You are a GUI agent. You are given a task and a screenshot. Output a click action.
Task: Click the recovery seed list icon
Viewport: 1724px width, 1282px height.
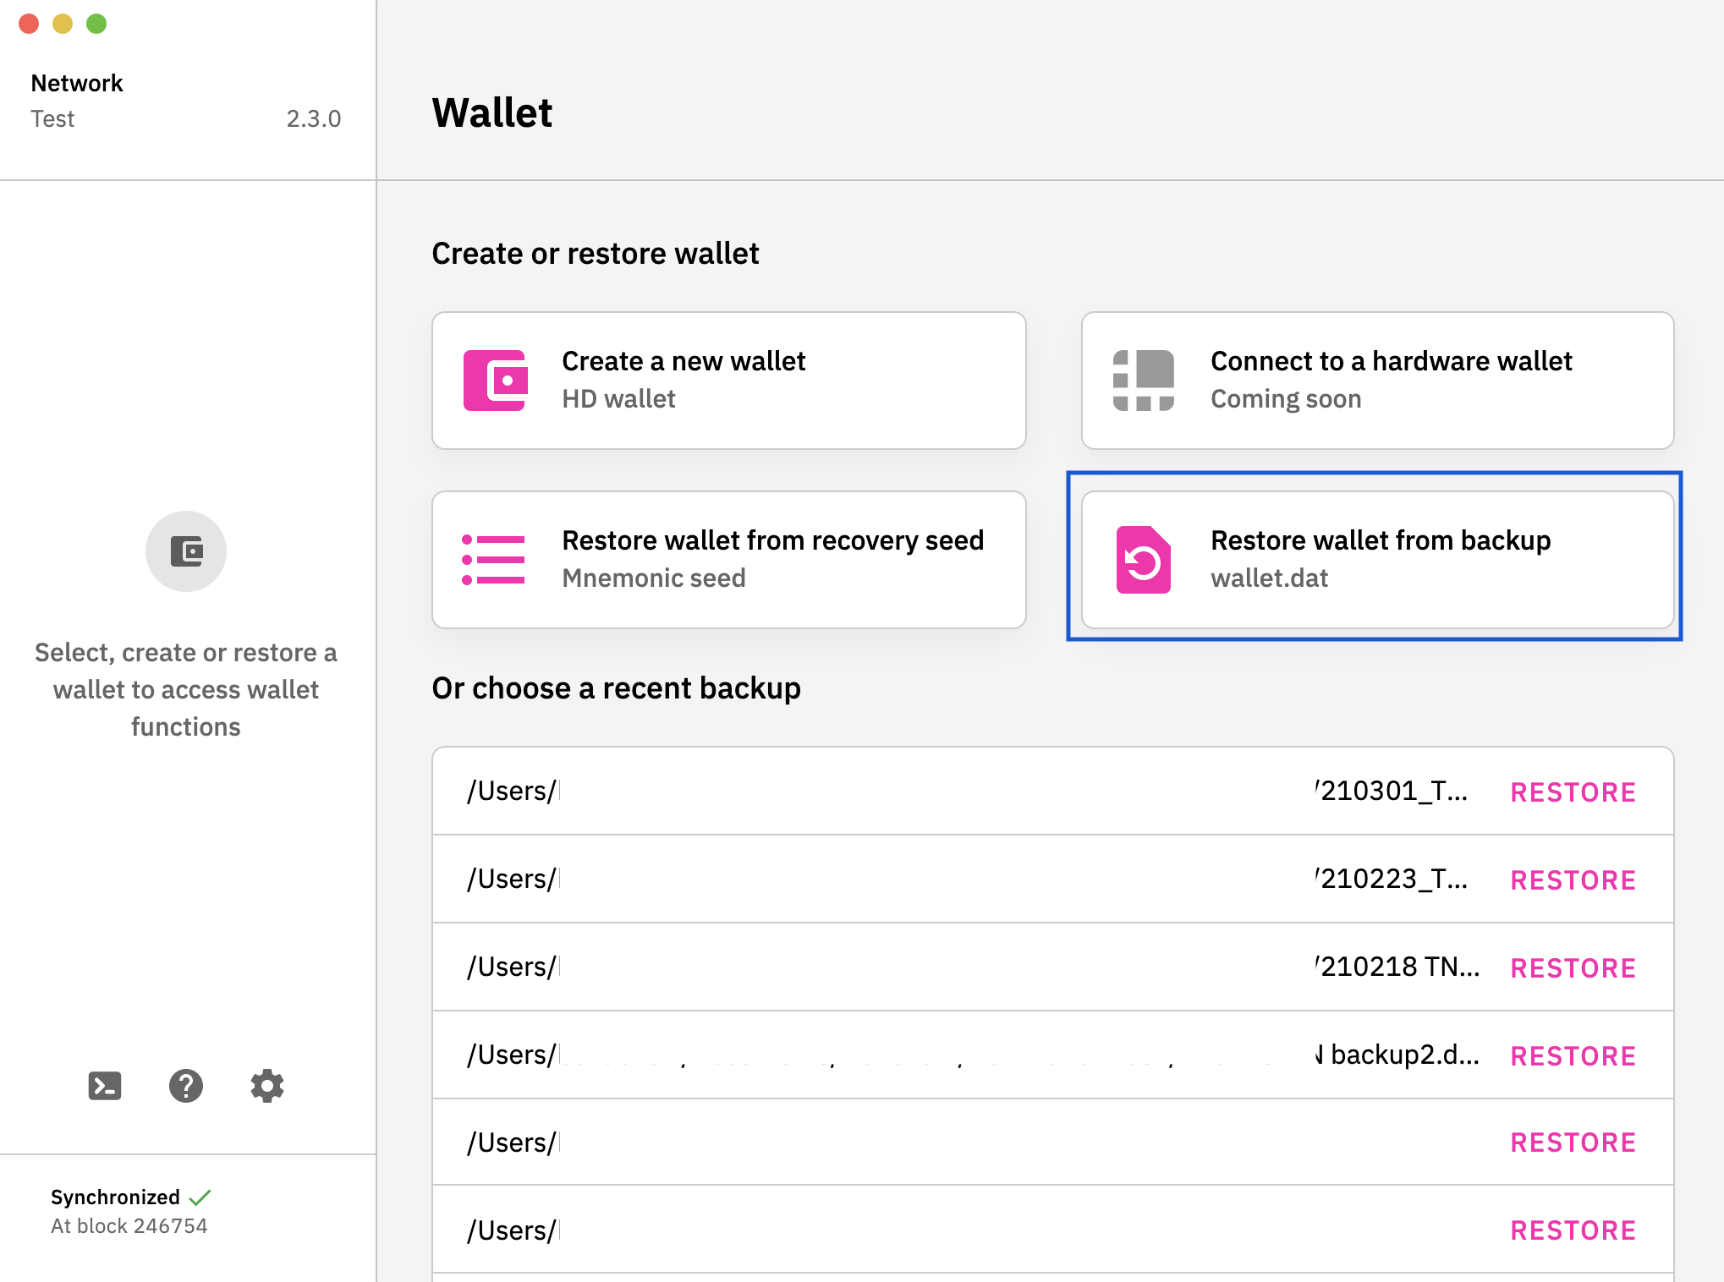click(x=494, y=560)
